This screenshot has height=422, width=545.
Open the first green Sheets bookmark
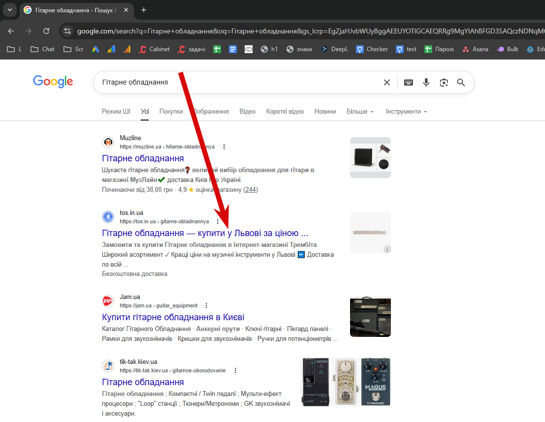[x=217, y=49]
